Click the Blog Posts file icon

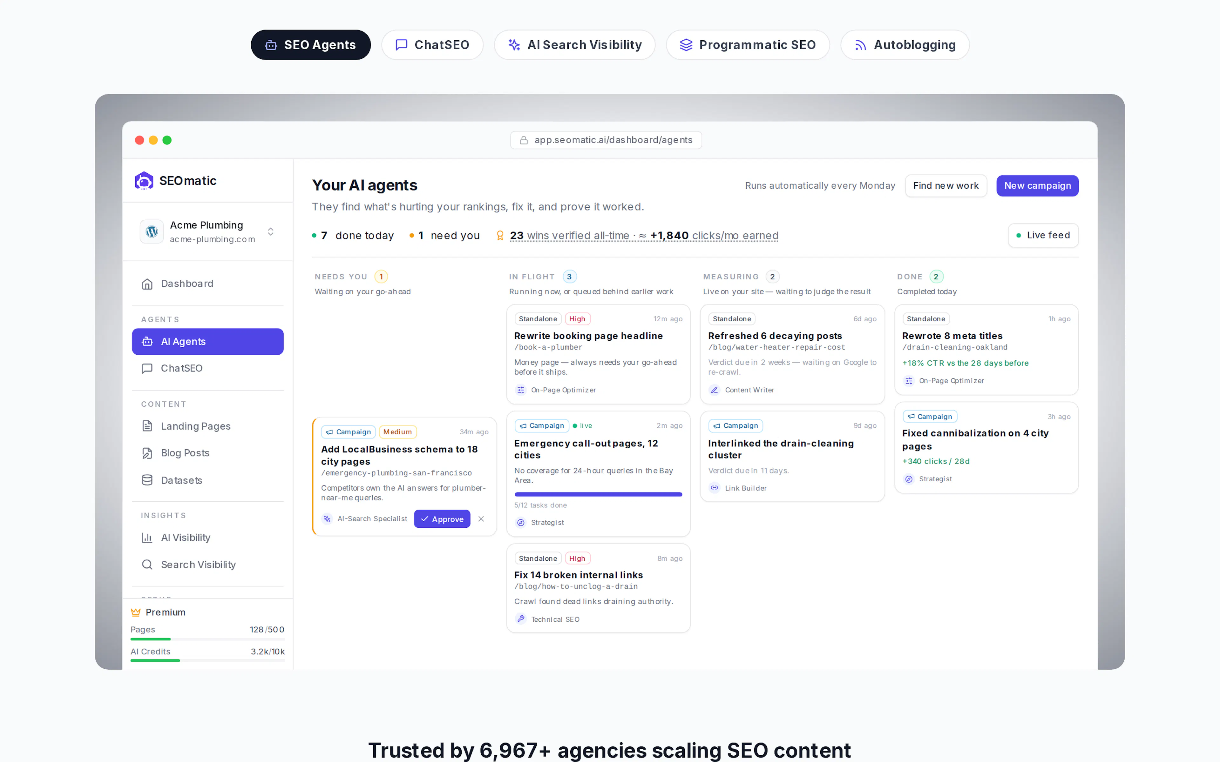point(147,453)
